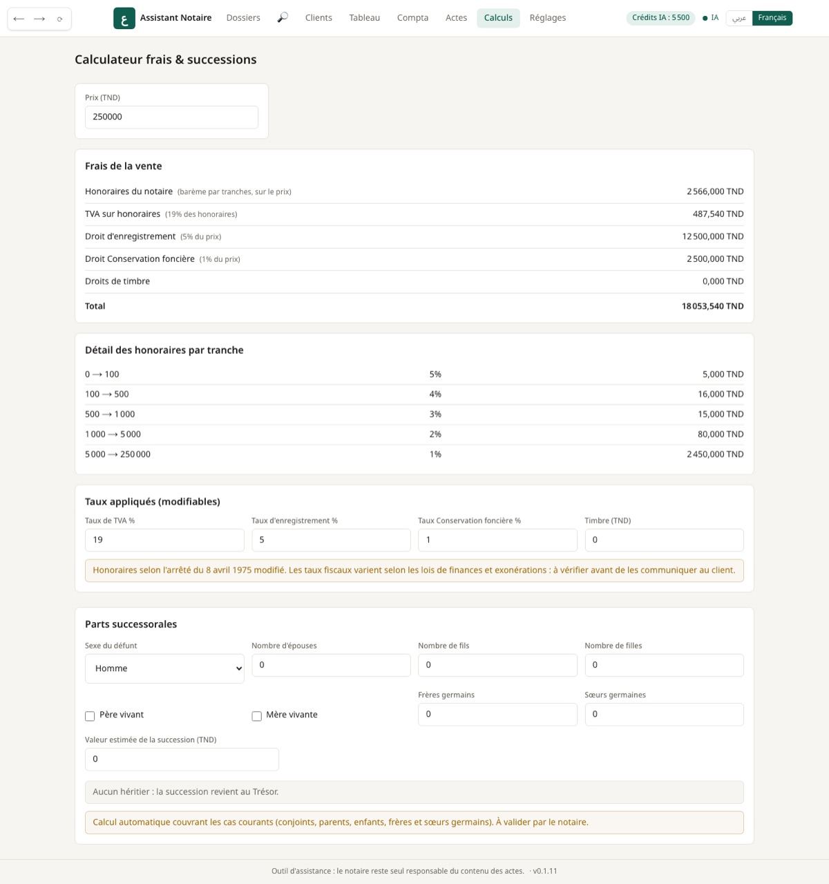Click the reload page icon
This screenshot has width=829, height=884.
[60, 19]
